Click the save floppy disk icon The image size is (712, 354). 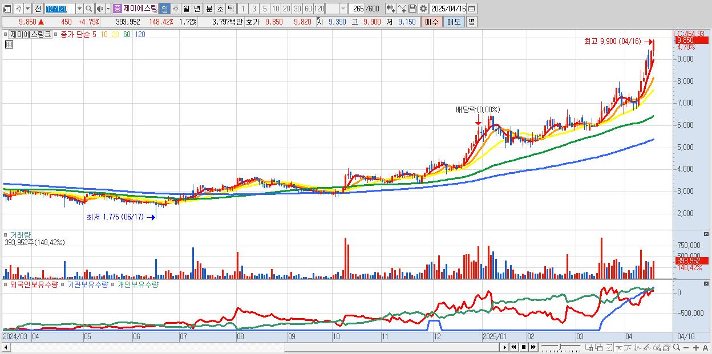(x=412, y=9)
